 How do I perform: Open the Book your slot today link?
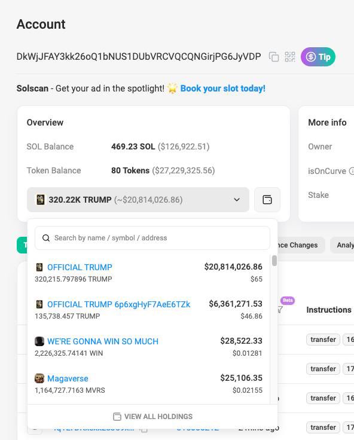pyautogui.click(x=222, y=88)
